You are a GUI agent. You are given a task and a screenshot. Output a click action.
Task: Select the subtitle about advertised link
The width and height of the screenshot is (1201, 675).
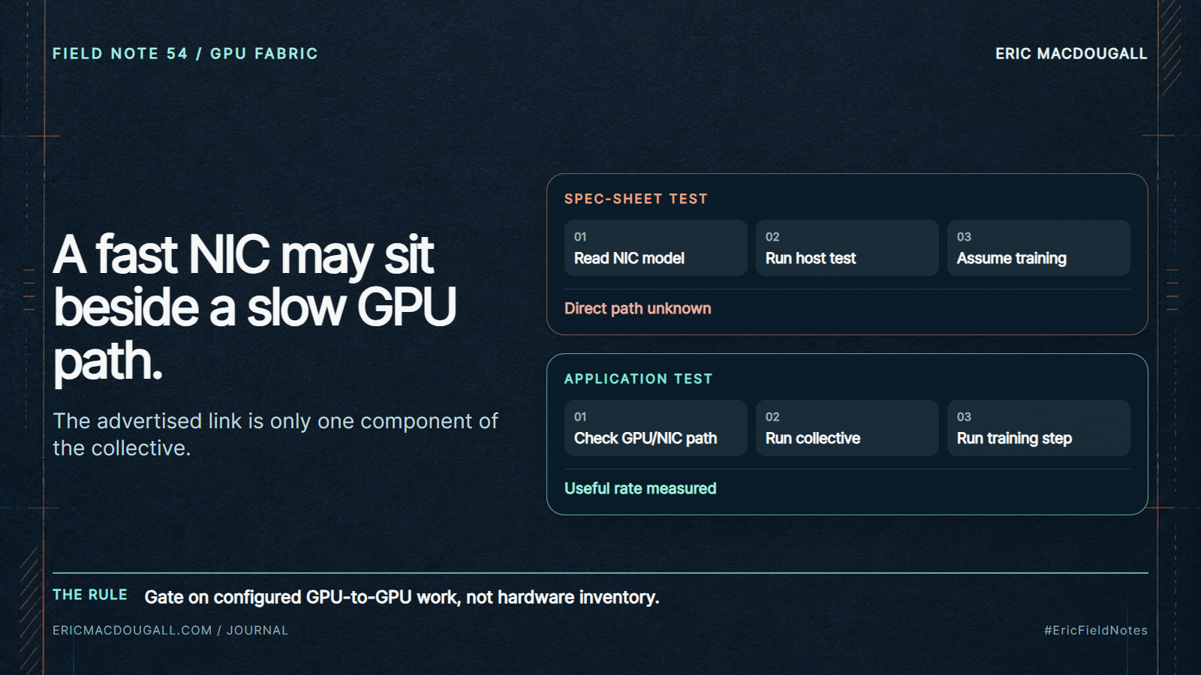(x=275, y=434)
